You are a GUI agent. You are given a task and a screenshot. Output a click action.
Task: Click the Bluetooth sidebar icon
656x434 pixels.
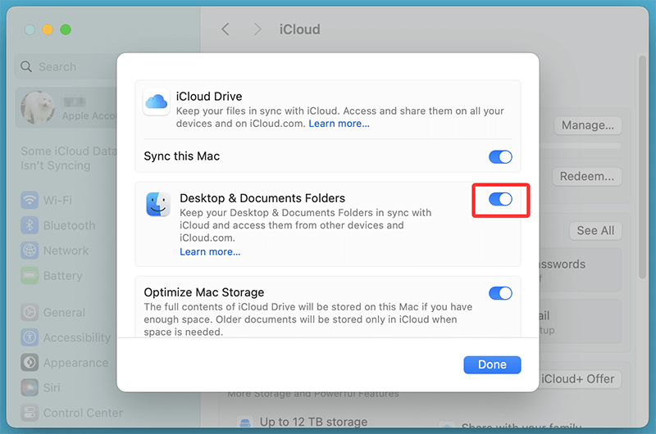point(30,225)
